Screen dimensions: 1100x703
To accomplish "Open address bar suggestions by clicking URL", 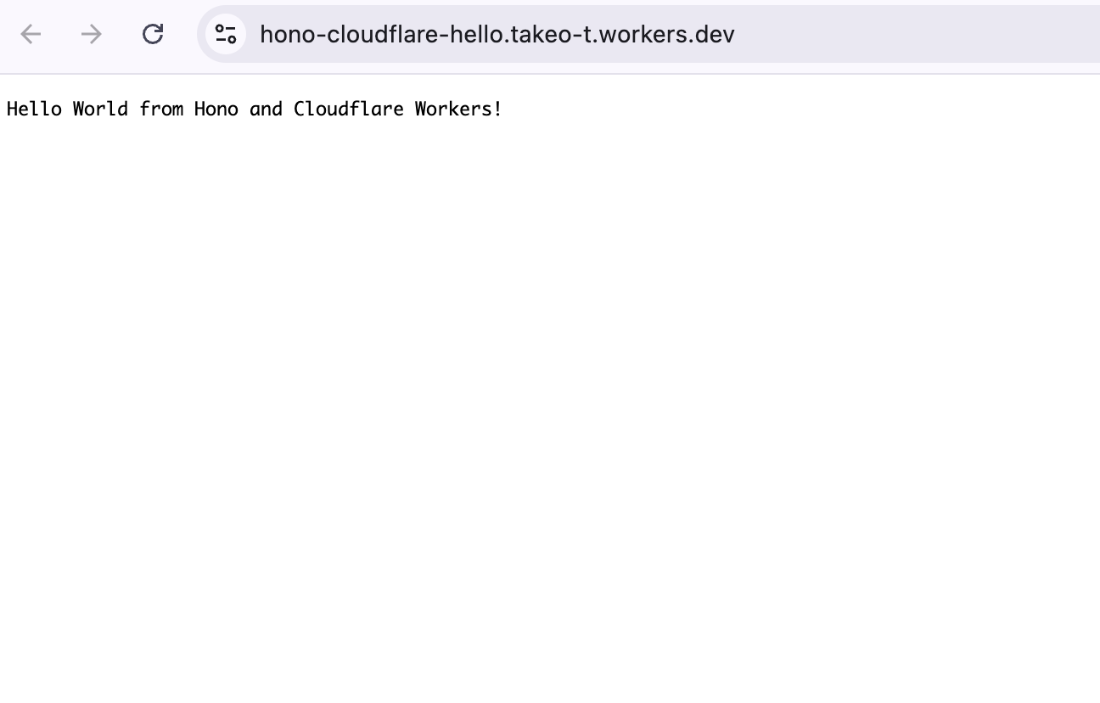I will pyautogui.click(x=497, y=34).
